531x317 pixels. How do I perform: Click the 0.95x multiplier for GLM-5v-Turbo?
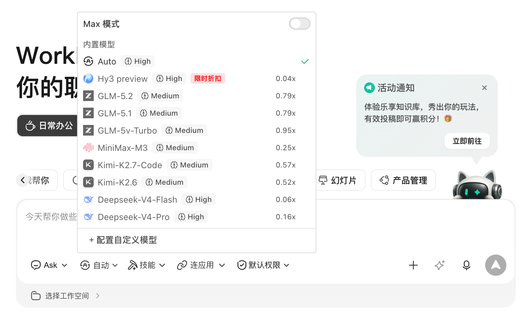tap(286, 131)
